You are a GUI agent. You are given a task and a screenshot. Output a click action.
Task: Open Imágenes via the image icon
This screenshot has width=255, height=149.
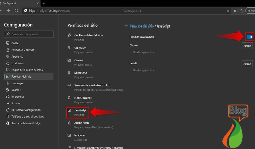coord(69,135)
